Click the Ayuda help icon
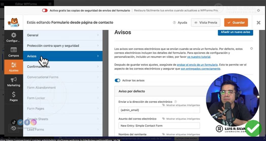Viewport: 266px width, 141px height. click(174, 23)
